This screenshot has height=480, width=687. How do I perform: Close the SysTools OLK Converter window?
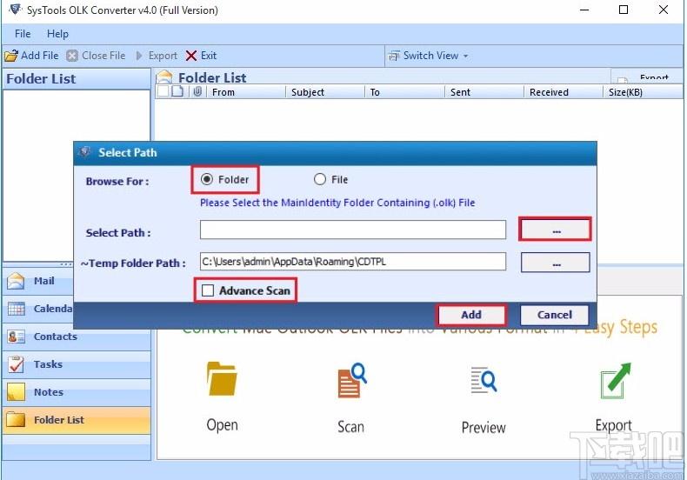click(664, 10)
